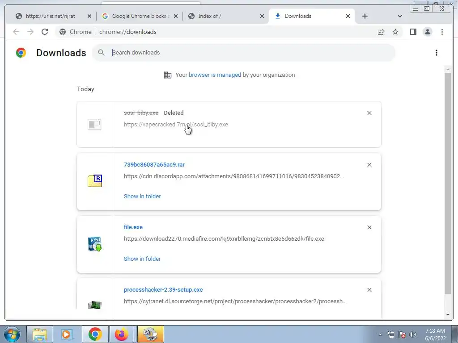
Task: Click the RAR archive file icon
Action: [95, 181]
